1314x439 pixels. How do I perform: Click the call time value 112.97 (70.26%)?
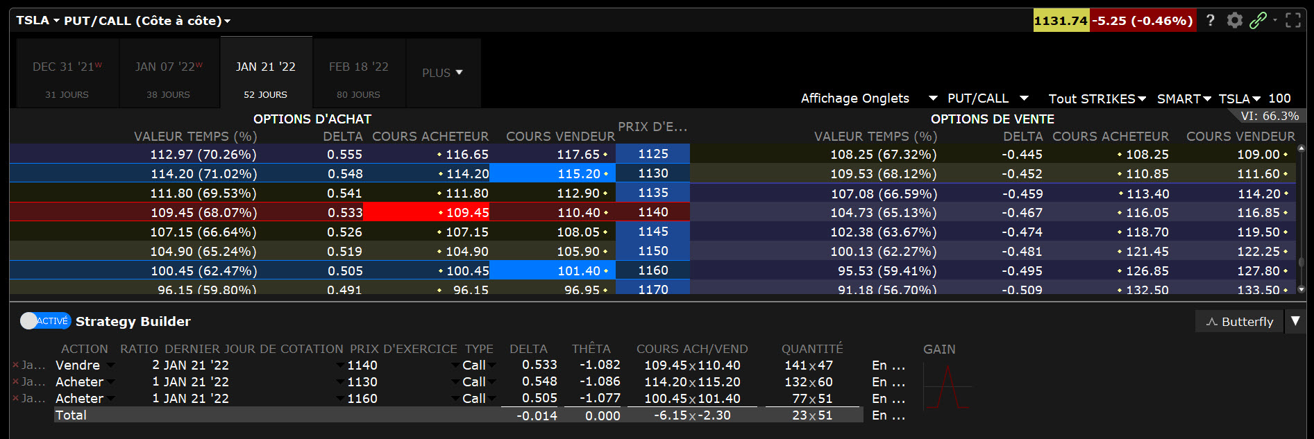(203, 154)
